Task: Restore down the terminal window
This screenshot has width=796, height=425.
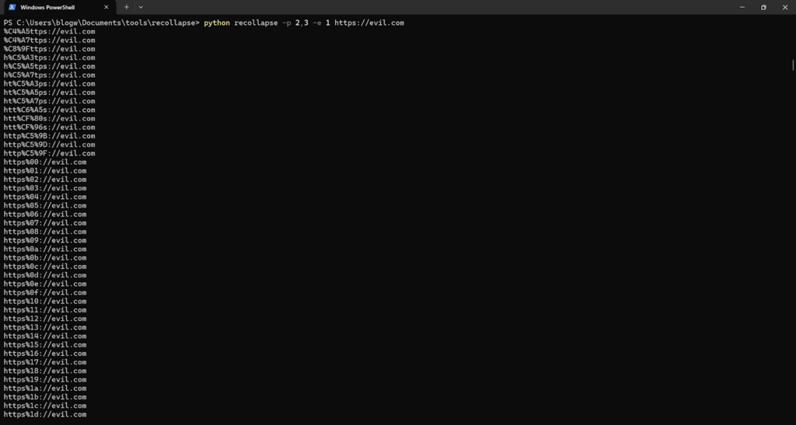Action: pyautogui.click(x=763, y=7)
